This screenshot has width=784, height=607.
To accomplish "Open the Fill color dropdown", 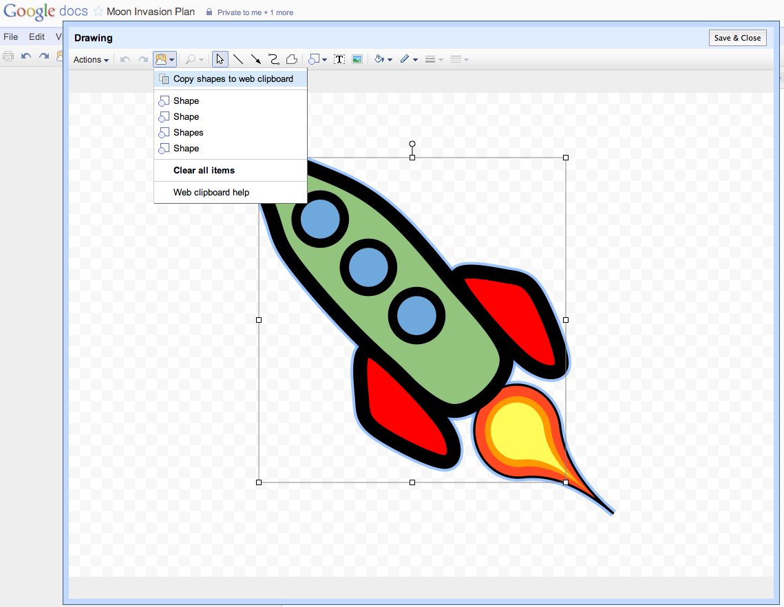I will [x=383, y=59].
